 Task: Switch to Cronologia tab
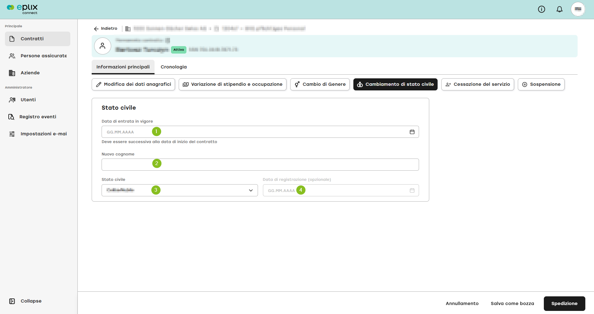(x=174, y=67)
